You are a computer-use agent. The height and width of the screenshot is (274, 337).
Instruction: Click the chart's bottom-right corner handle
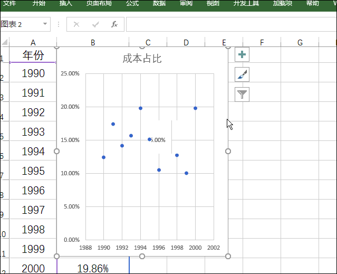click(228, 257)
